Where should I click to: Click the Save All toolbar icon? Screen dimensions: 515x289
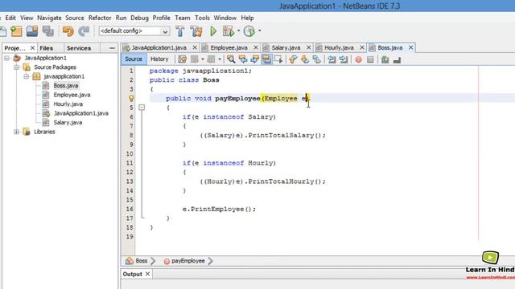pos(48,31)
